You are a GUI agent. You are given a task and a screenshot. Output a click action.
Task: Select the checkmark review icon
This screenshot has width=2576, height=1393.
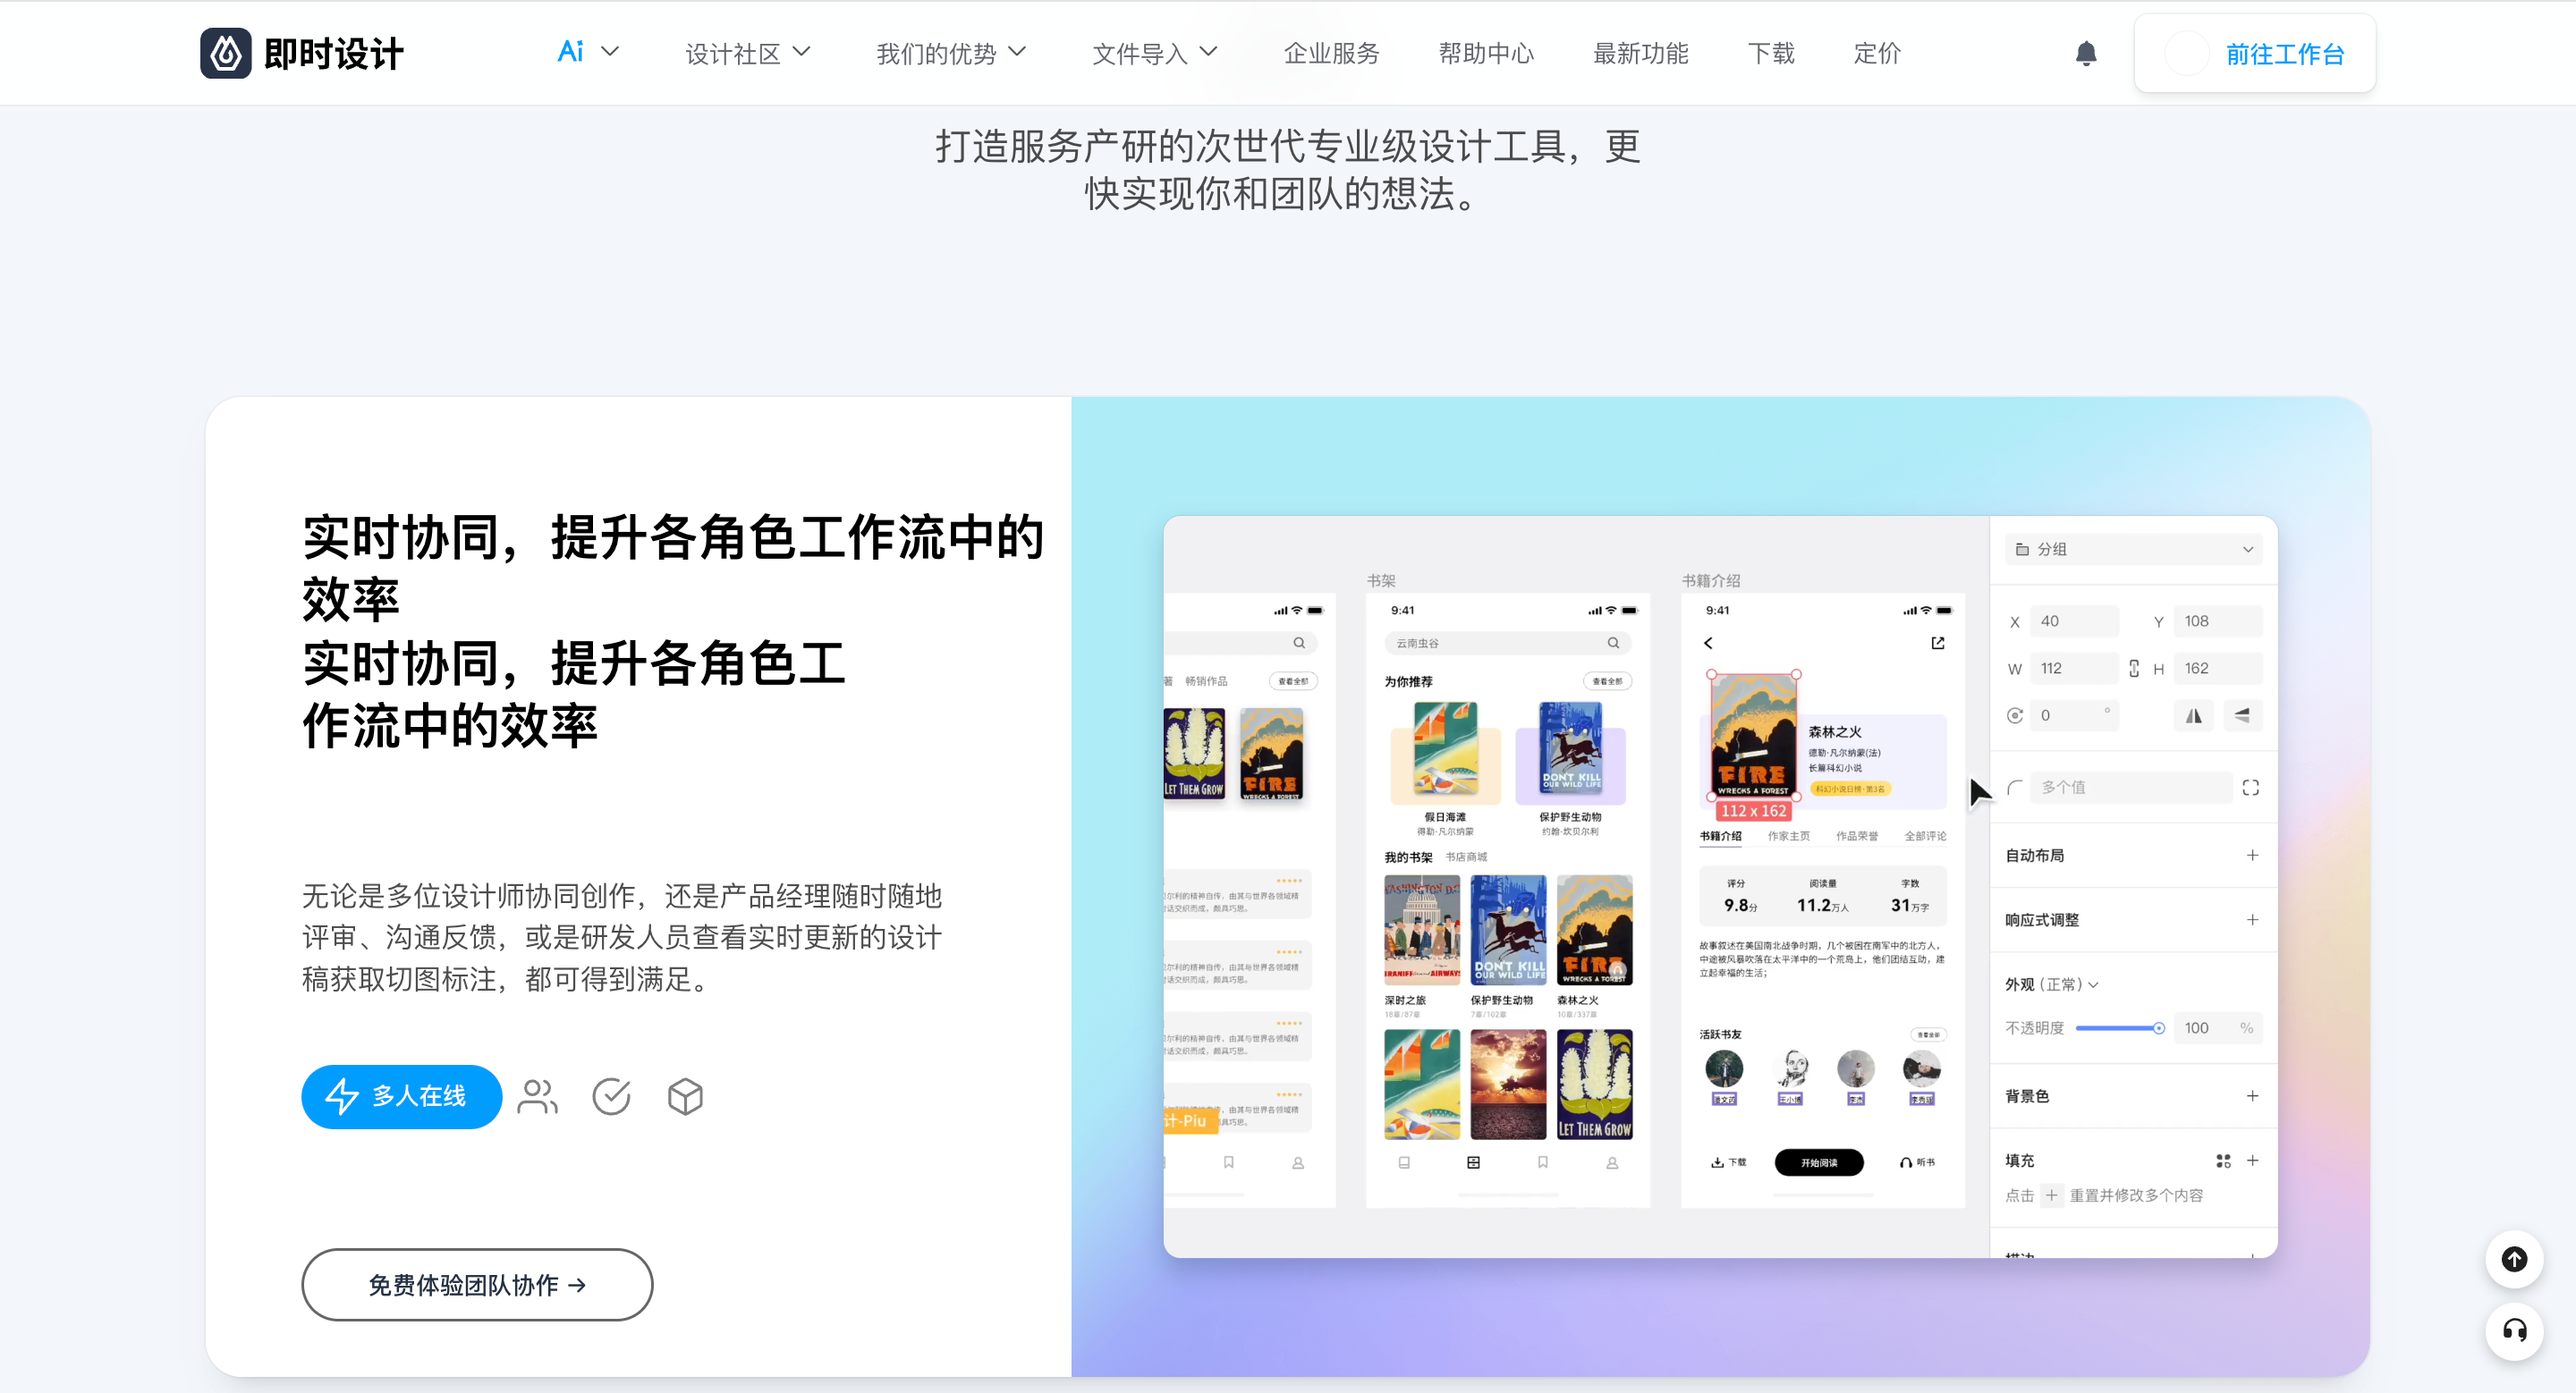point(611,1096)
